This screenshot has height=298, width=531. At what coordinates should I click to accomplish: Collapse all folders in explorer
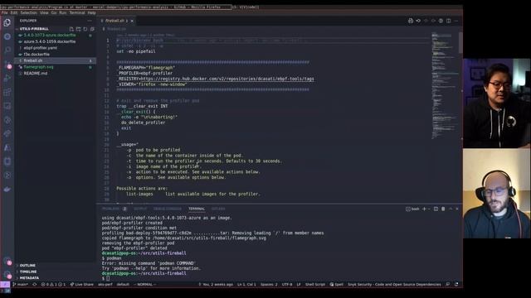click(92, 29)
